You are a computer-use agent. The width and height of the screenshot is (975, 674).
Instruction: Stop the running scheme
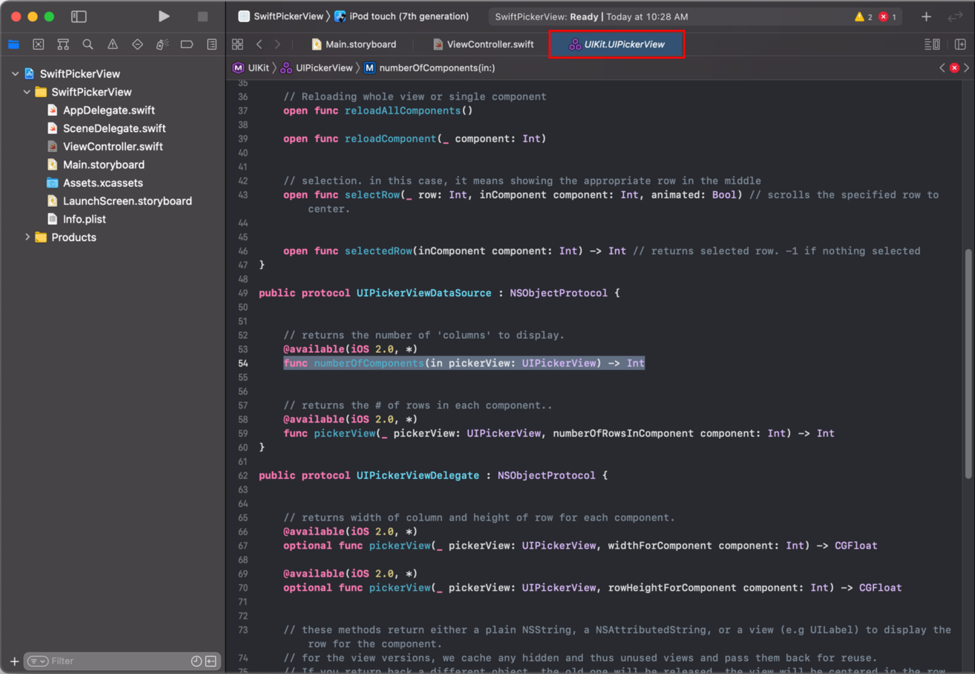(203, 17)
